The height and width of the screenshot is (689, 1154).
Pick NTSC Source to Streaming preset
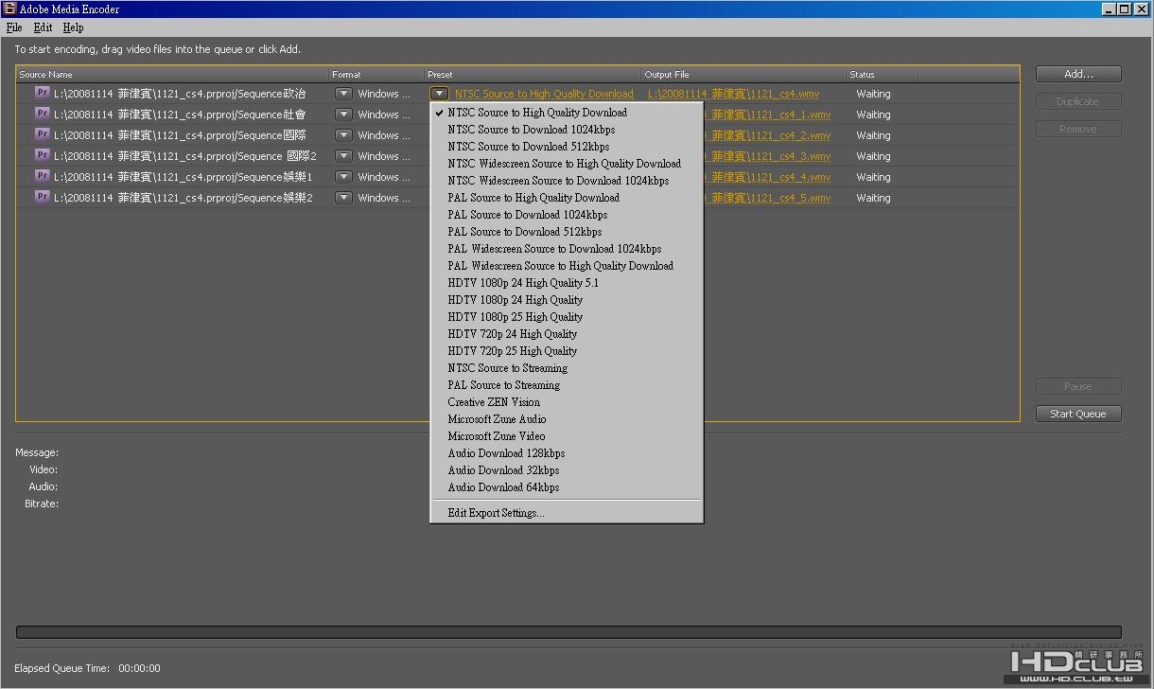[x=567, y=368]
